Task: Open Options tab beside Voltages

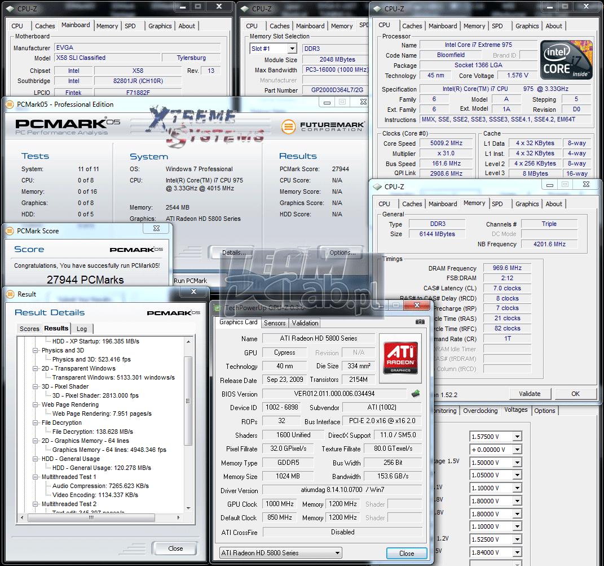Action: click(545, 411)
